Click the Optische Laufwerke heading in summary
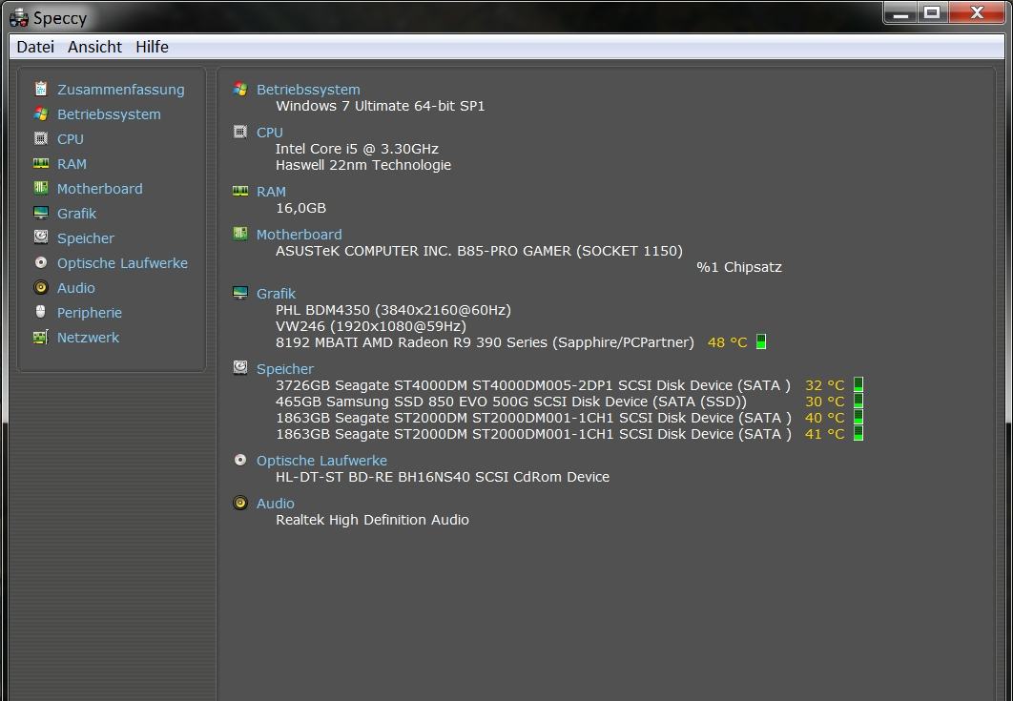The height and width of the screenshot is (701, 1013). (x=321, y=461)
